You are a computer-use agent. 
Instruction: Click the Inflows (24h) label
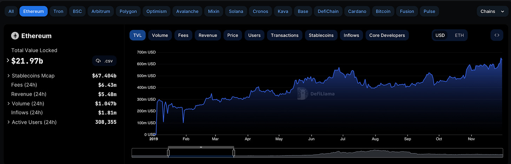pyautogui.click(x=27, y=113)
